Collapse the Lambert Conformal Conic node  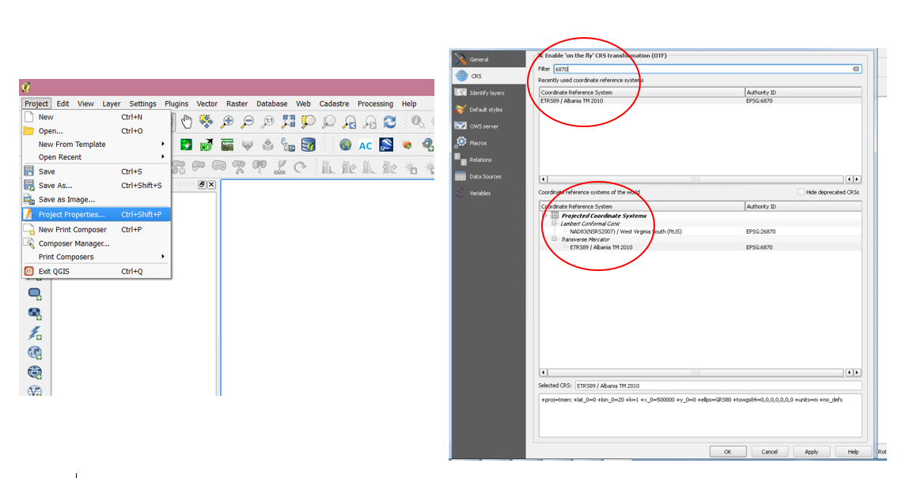[555, 224]
